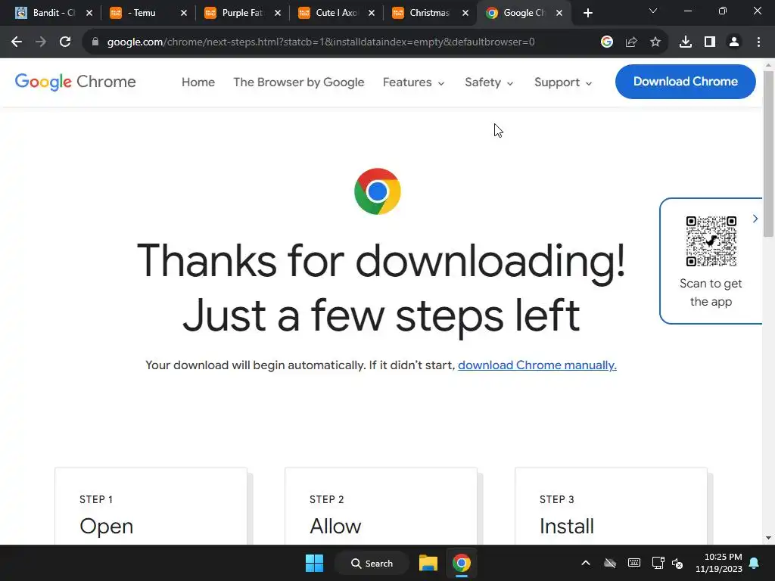Screen dimensions: 775x581
Task: Toggle the browser side panel
Action: [710, 42]
